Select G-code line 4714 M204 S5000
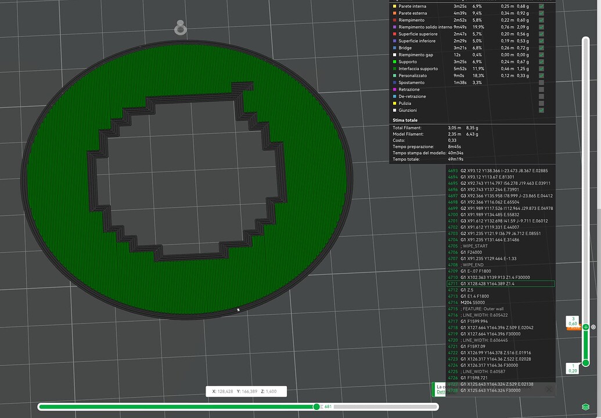This screenshot has width=601, height=418. 501,303
